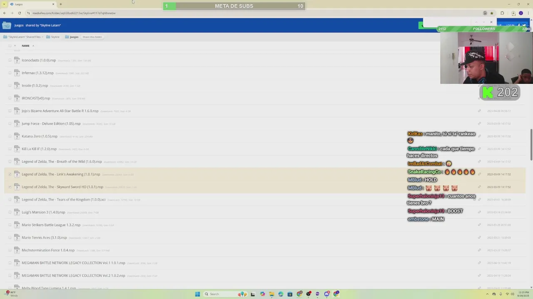Copy link icon for Jump Force Deluxe Edition row

point(479,124)
